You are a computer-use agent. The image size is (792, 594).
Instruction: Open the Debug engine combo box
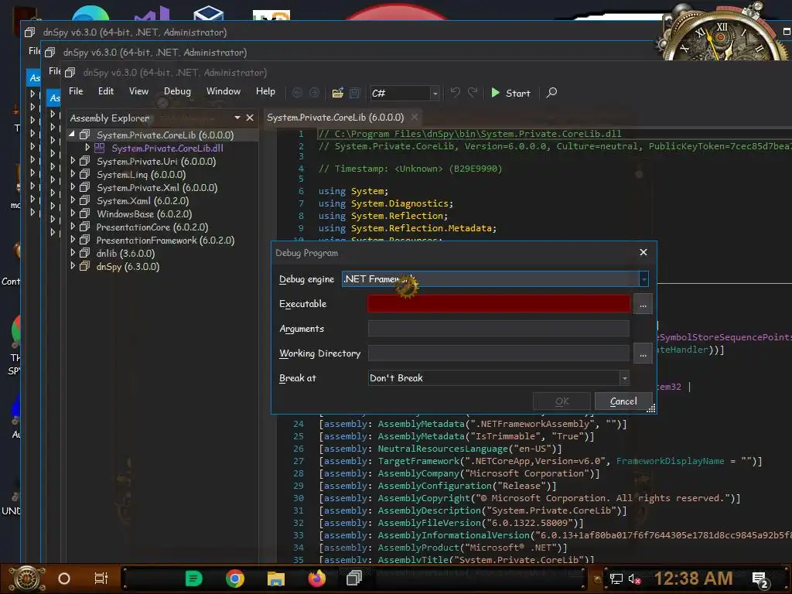click(495, 278)
